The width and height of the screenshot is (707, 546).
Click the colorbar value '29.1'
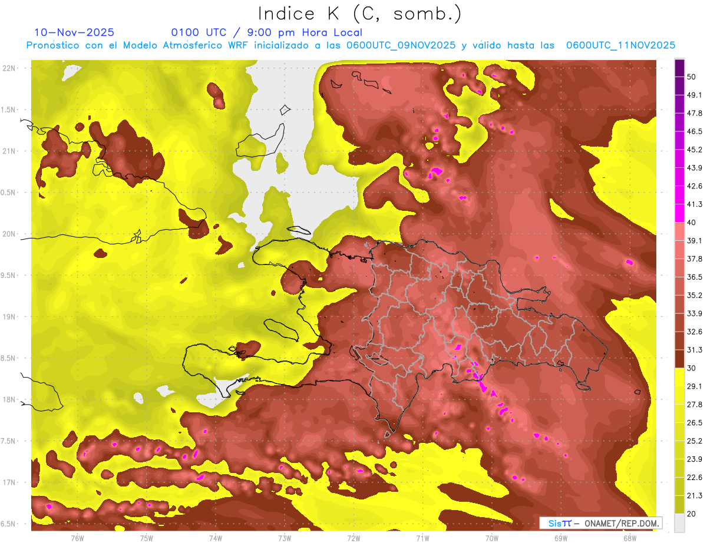694,386
